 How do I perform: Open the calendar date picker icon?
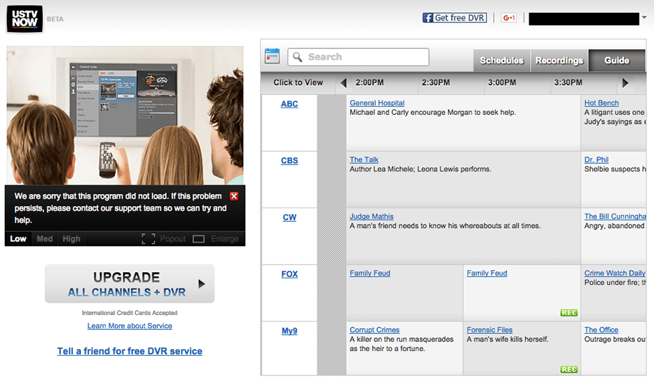click(272, 56)
